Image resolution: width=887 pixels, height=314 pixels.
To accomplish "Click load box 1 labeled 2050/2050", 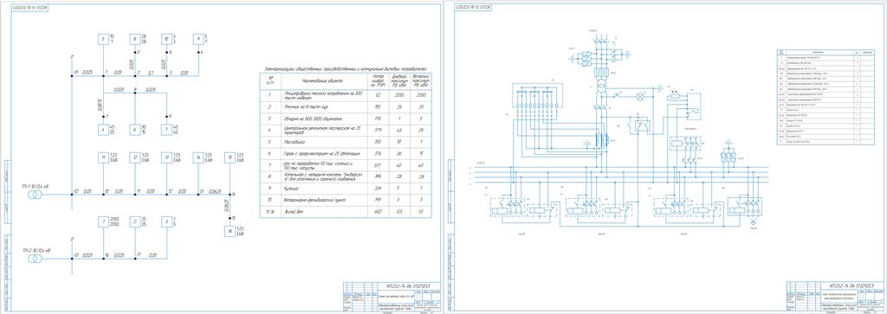I will pos(104,222).
